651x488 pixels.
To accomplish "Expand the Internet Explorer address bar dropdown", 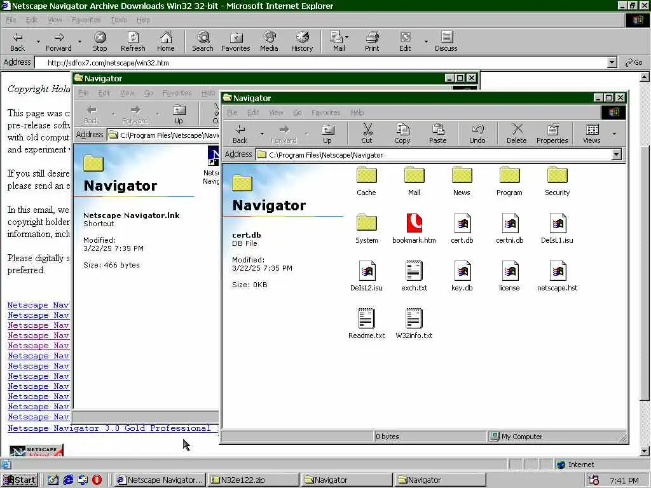I will tap(612, 63).
